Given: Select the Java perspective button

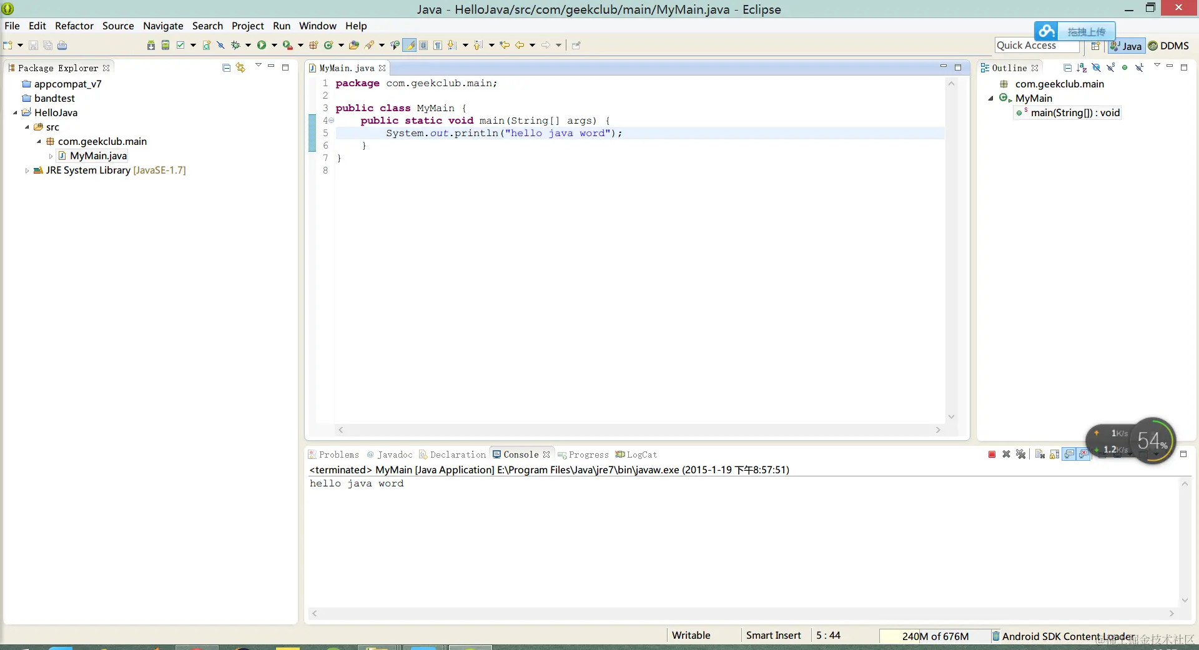Looking at the screenshot, I should point(1126,46).
